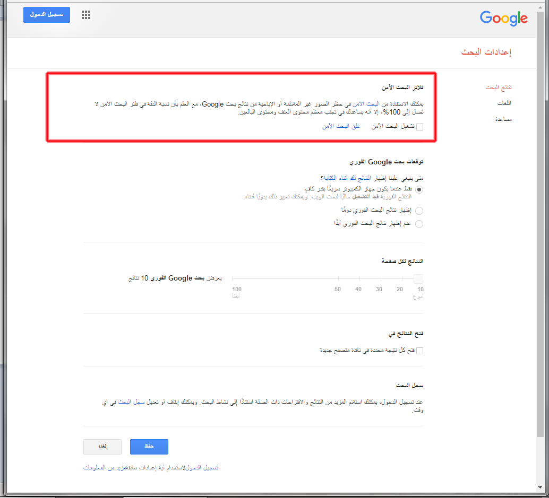This screenshot has width=549, height=498.
Task: Check the open results in new window box
Action: pos(419,351)
